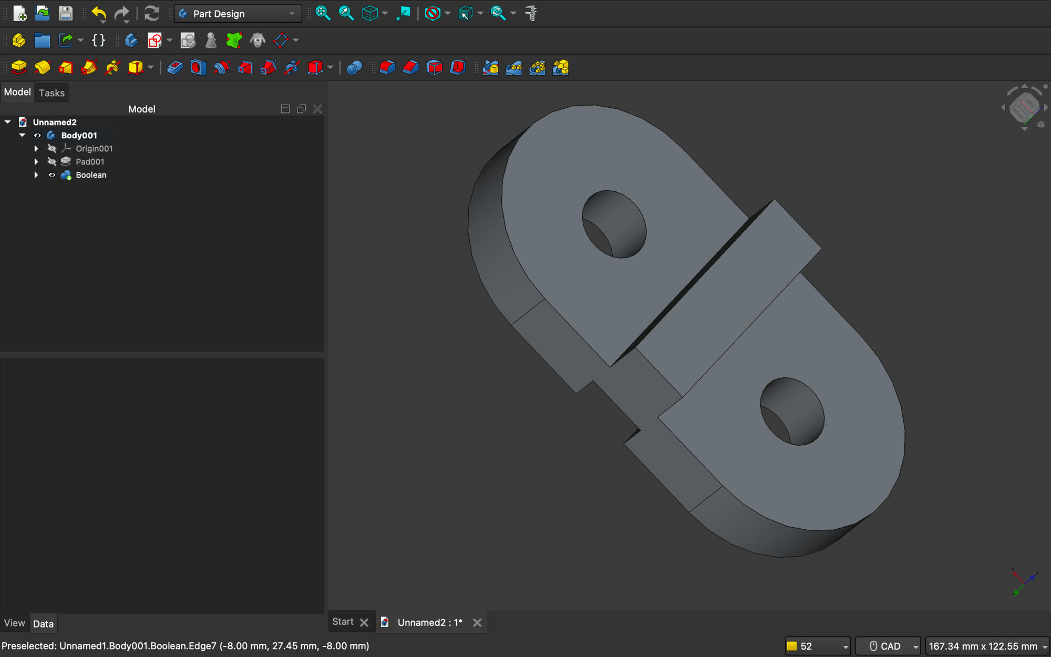Open the measurement tool
Viewport: 1051px width, 657px height.
(x=531, y=13)
